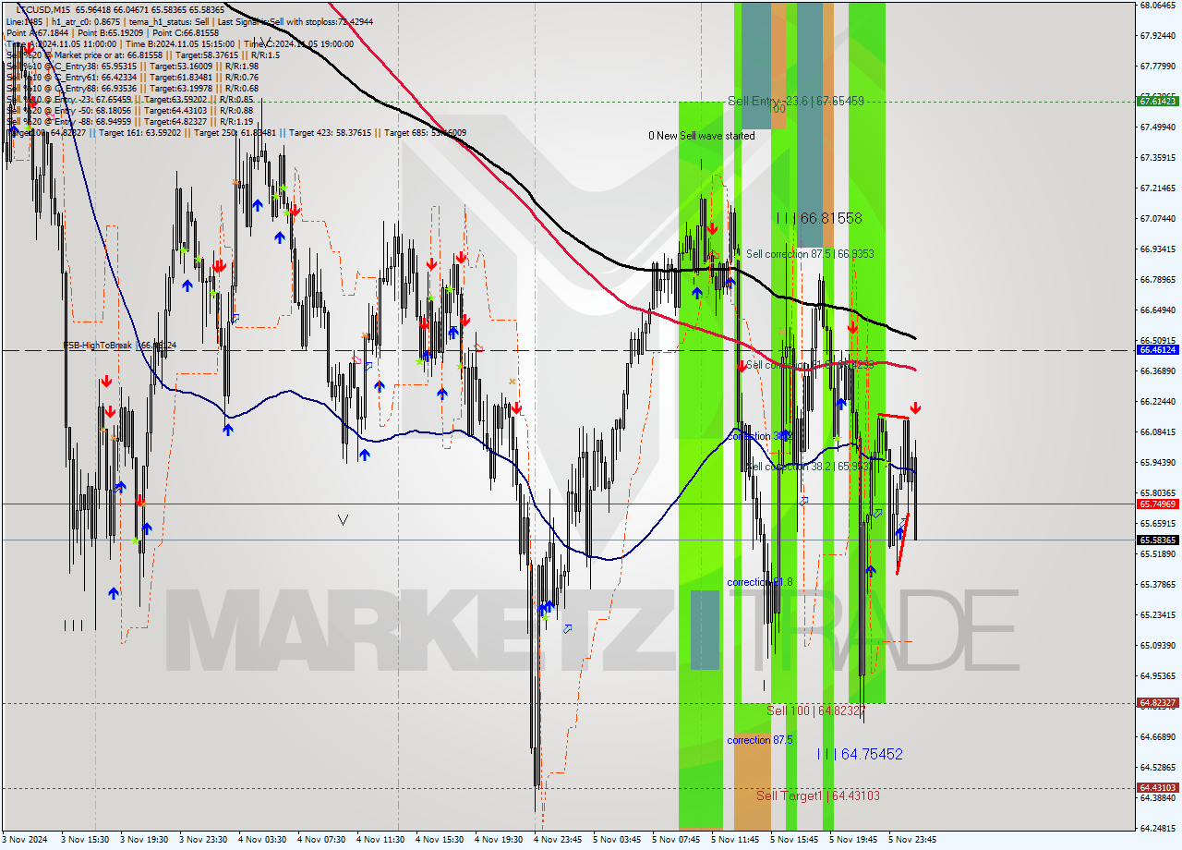The height and width of the screenshot is (850, 1182).
Task: Click the blue 'correction 87.5' label
Action: tap(760, 740)
